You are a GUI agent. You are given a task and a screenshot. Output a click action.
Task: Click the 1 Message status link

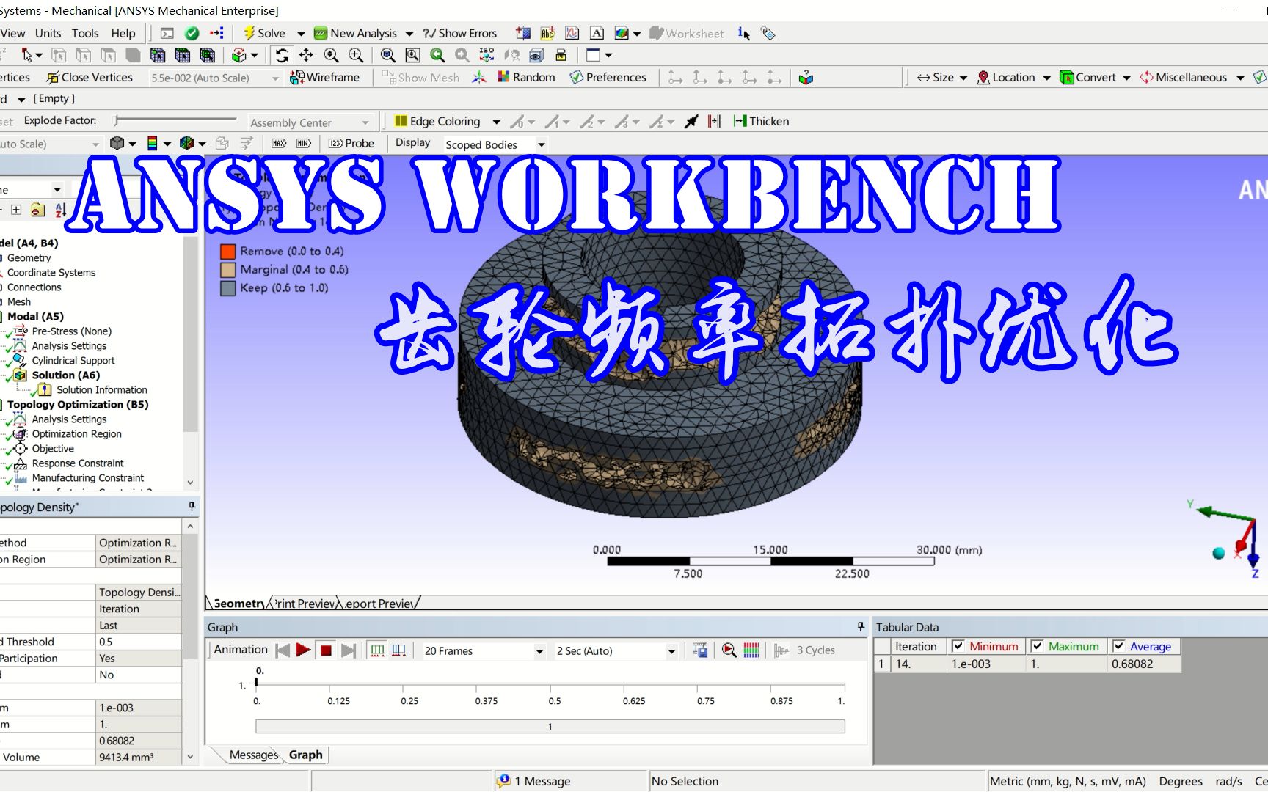coord(541,780)
